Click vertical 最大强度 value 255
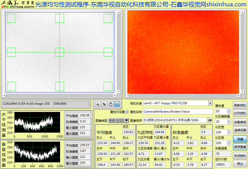This screenshot has width=248, height=169. 85,163
